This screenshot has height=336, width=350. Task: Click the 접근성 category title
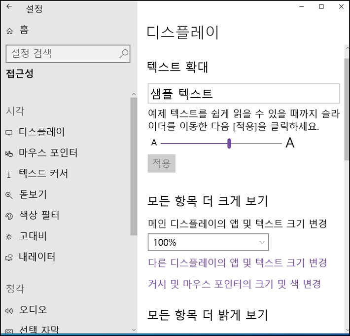pos(20,74)
